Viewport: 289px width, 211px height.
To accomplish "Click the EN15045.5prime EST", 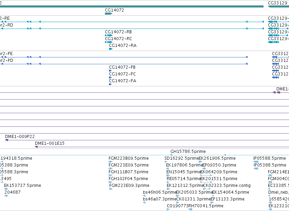I will coord(183,172).
